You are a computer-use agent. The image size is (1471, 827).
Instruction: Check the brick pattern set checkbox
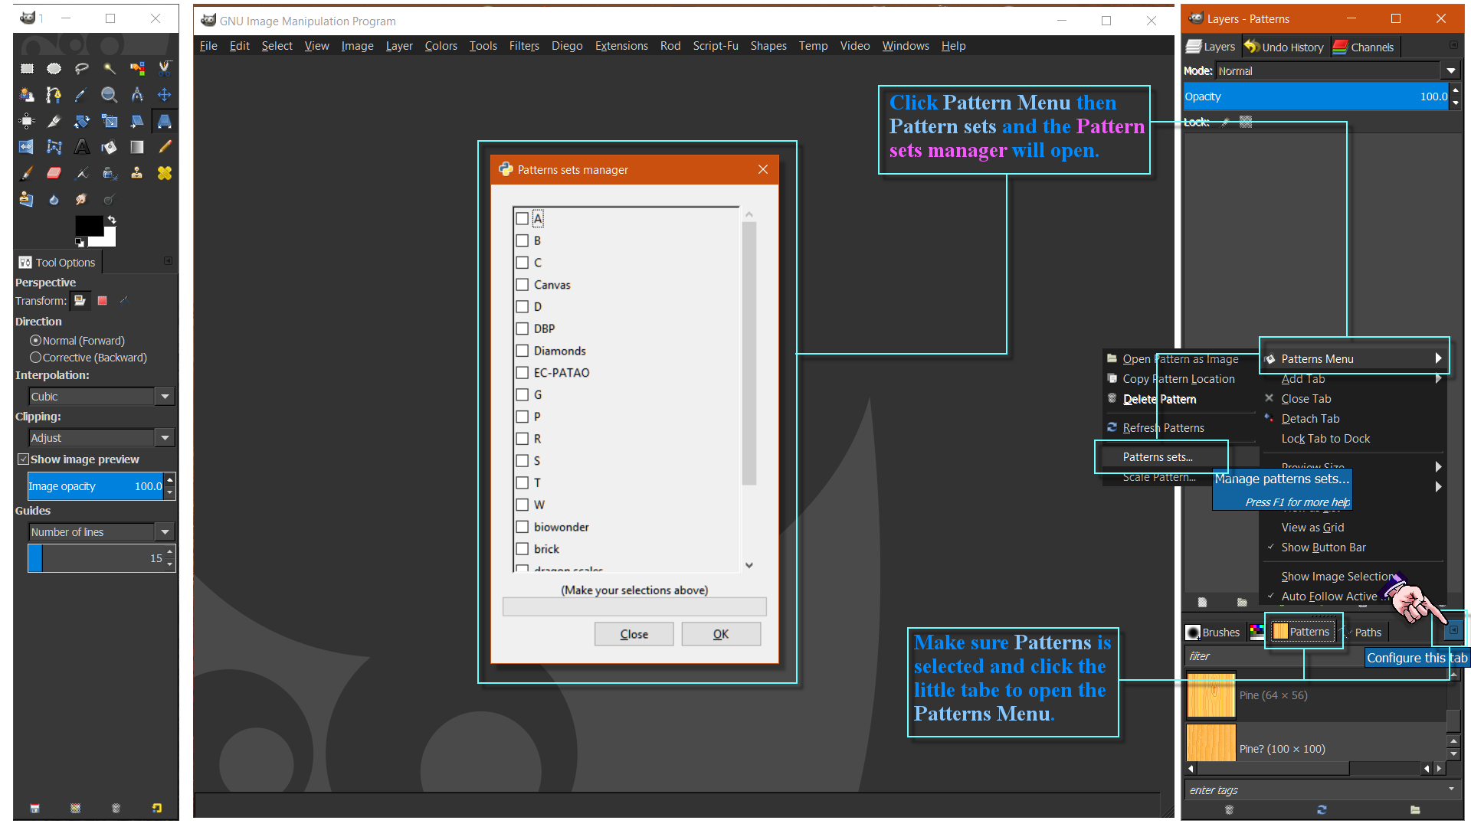pos(523,549)
